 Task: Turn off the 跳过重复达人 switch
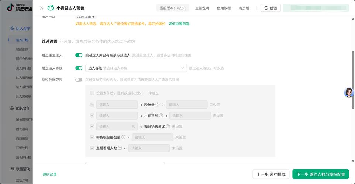79,55
